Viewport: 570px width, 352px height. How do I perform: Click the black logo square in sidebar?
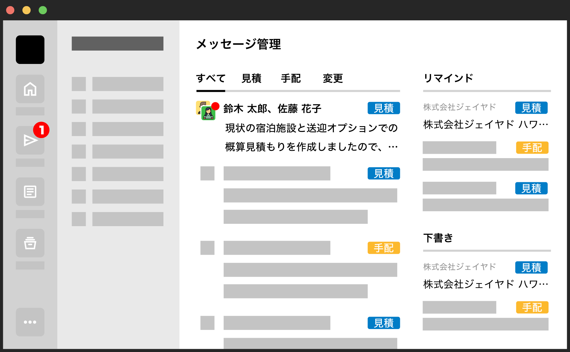[30, 50]
